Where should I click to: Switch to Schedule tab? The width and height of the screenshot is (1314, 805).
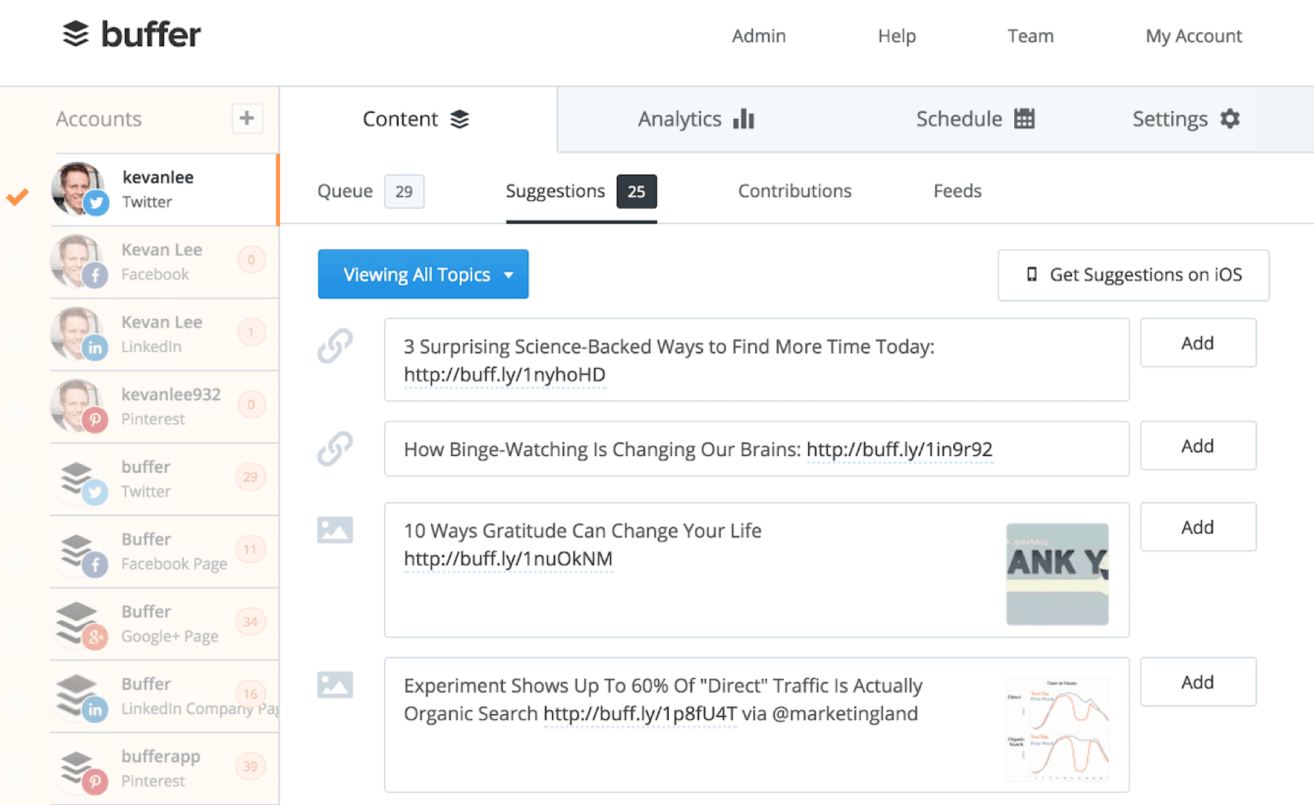pos(975,119)
